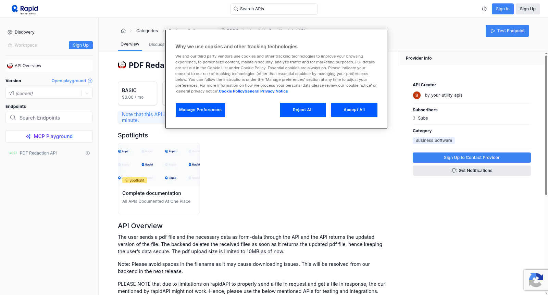Click the Spotlights section heading
This screenshot has height=295, width=548.
pos(133,135)
